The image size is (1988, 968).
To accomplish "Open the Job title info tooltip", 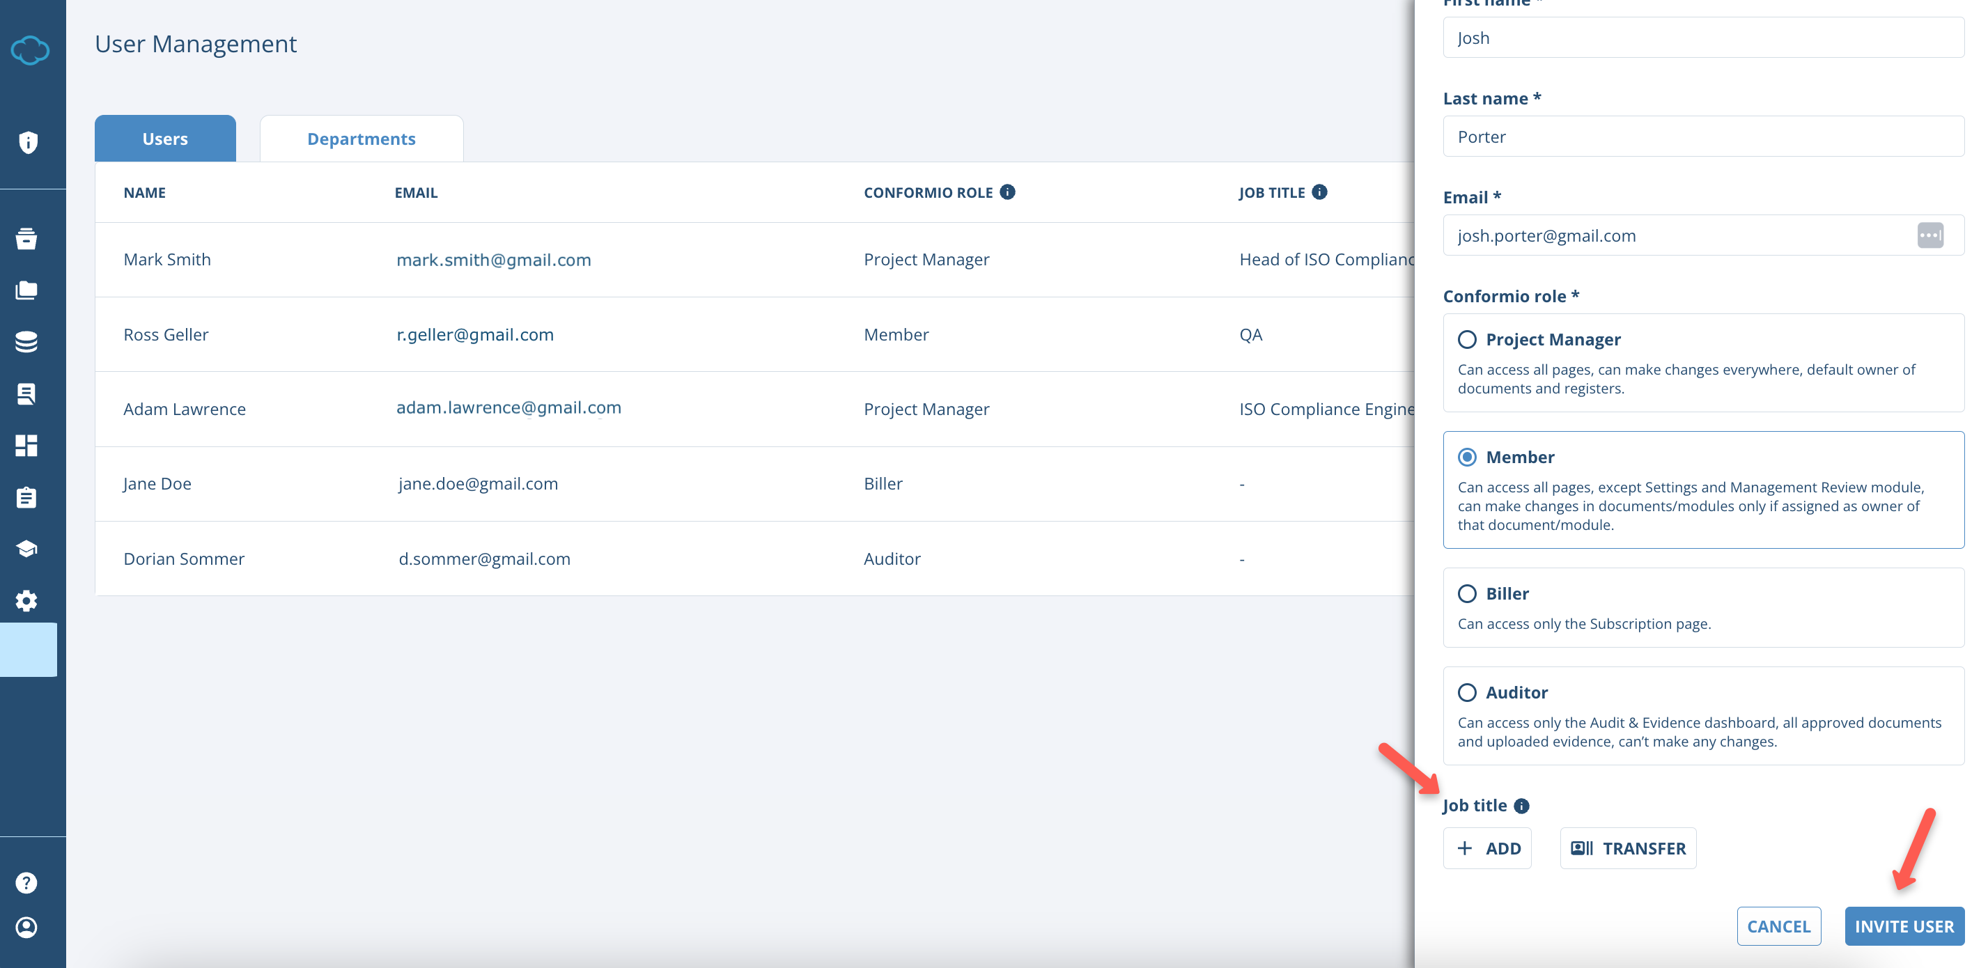I will (1522, 805).
